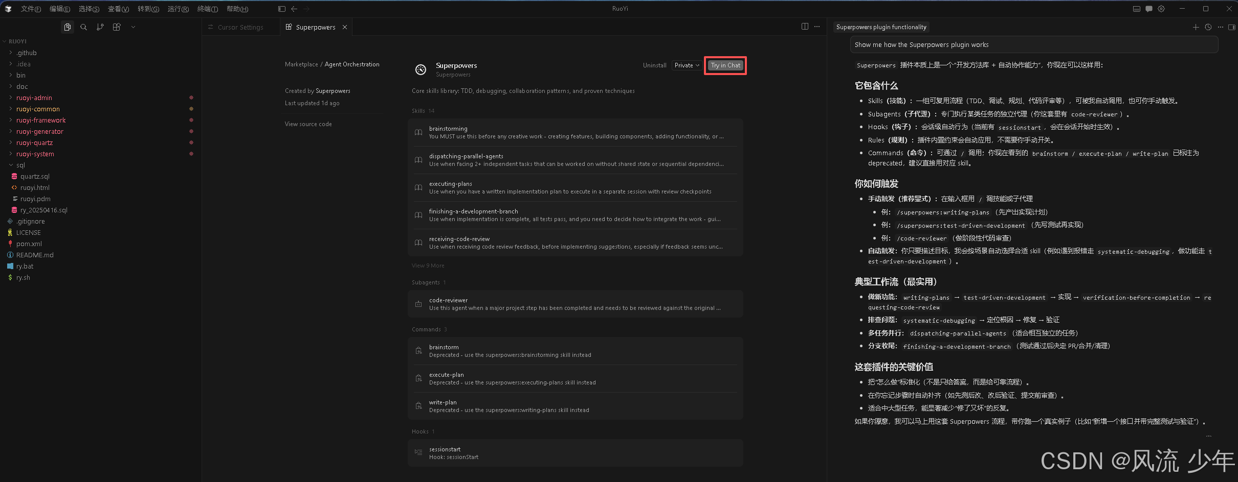
Task: Collapse the sql folder
Action: [101, 165]
